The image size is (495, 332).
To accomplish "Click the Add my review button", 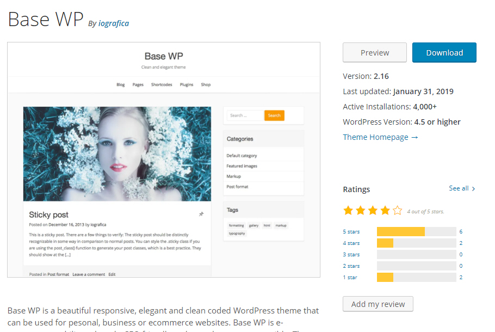I will [x=378, y=304].
